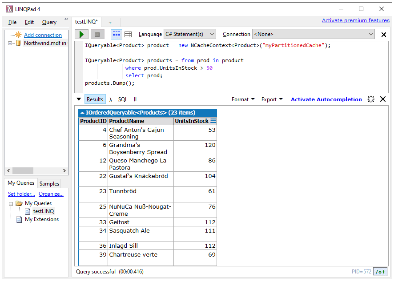This screenshot has width=394, height=281.
Task: Select the My Queries folder icon
Action: click(19, 203)
